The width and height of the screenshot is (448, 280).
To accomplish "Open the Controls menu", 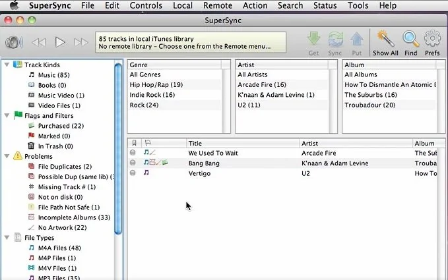I will (146, 5).
